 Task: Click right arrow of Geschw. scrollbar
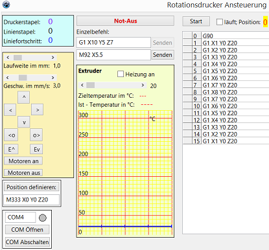pyautogui.click(x=53, y=78)
